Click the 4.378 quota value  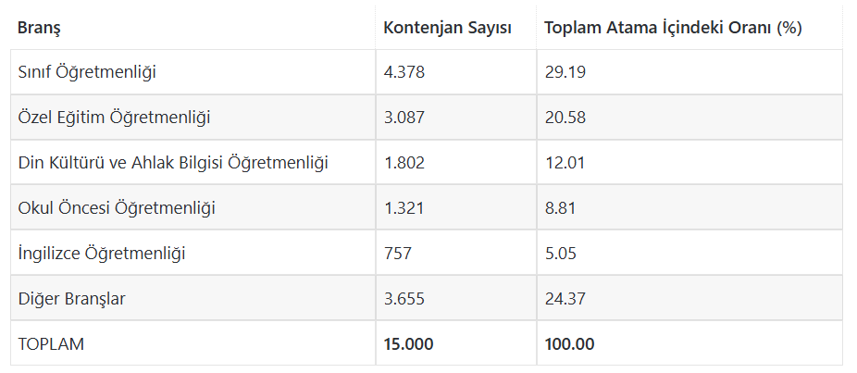[404, 72]
